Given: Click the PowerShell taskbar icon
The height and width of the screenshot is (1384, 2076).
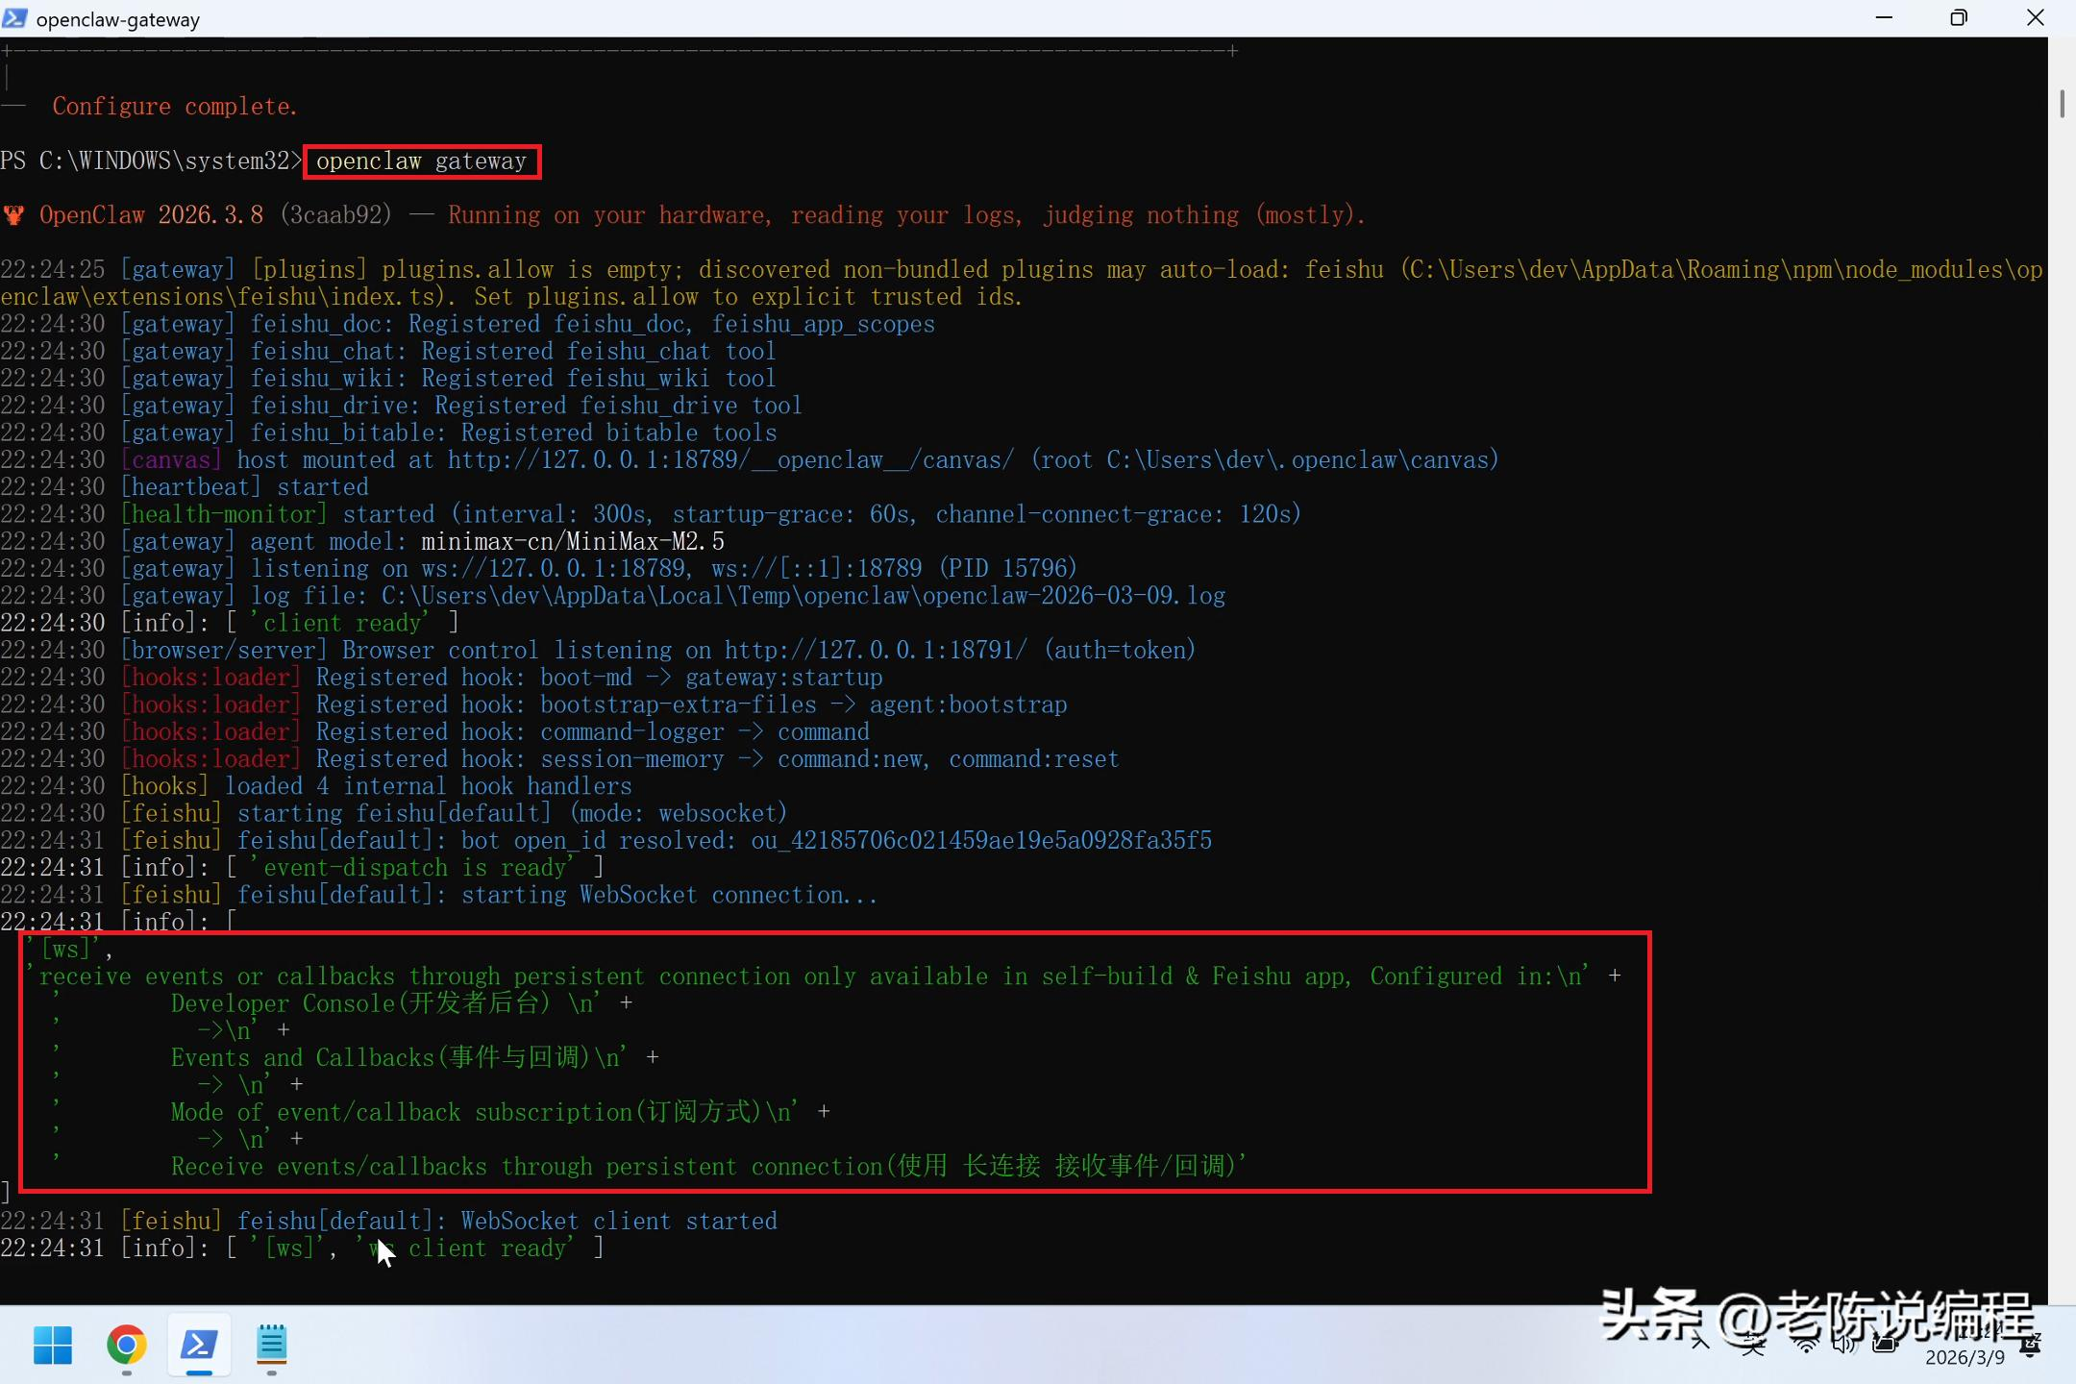Looking at the screenshot, I should coord(199,1345).
